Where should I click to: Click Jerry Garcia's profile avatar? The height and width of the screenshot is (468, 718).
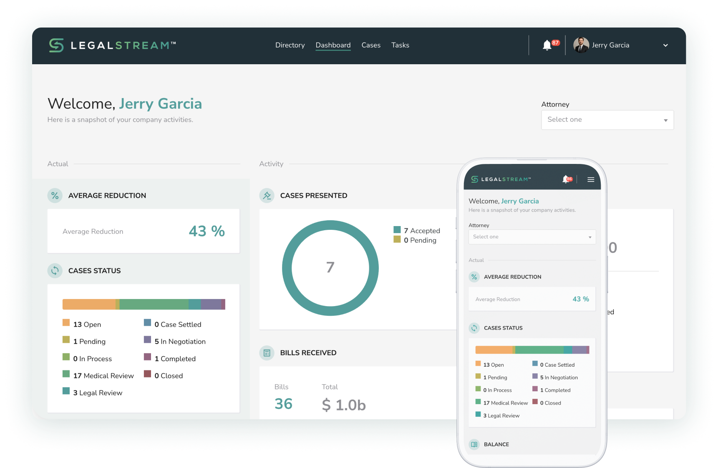[x=581, y=45]
